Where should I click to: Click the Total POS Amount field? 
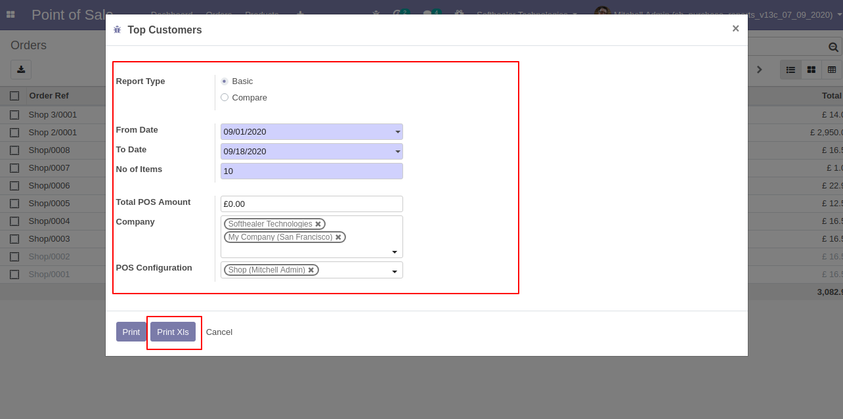[312, 204]
